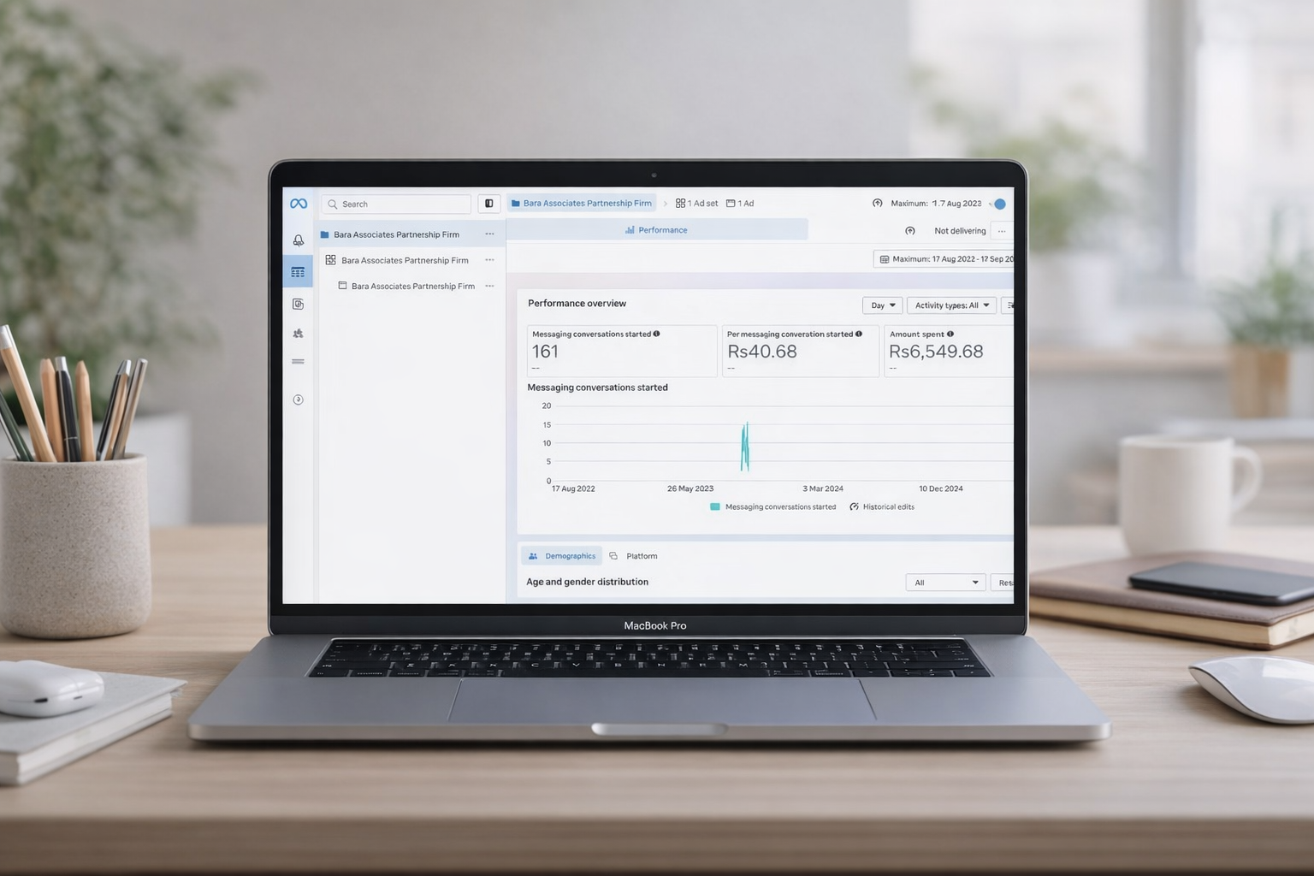Toggle Messaging conversations started legend series

773,507
